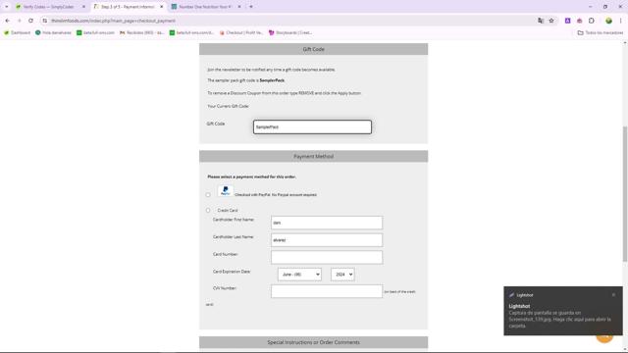Open the Storyboards bookmark
Image resolution: width=628 pixels, height=353 pixels.
pyautogui.click(x=290, y=32)
